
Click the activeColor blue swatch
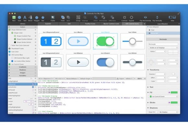pyautogui.click(x=33, y=87)
